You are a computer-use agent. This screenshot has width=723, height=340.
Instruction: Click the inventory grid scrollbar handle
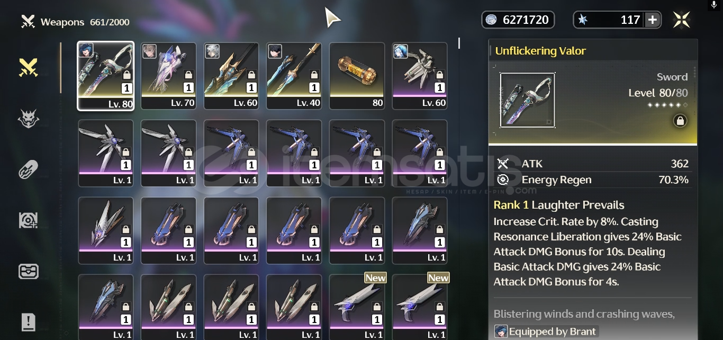click(x=459, y=43)
